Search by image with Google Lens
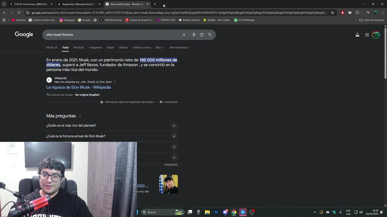 point(202,35)
